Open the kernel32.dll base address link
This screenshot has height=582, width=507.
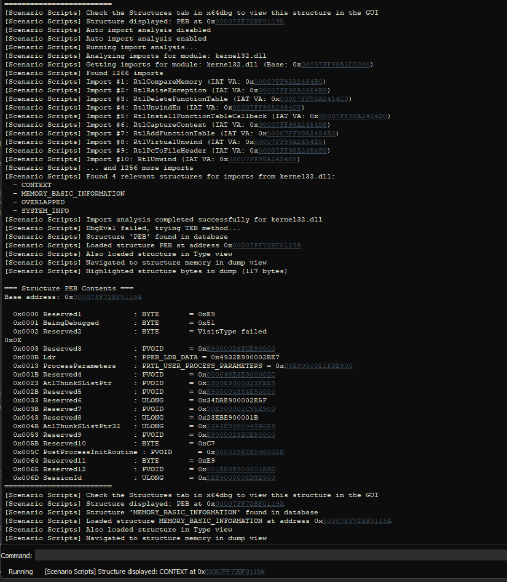click(x=336, y=65)
